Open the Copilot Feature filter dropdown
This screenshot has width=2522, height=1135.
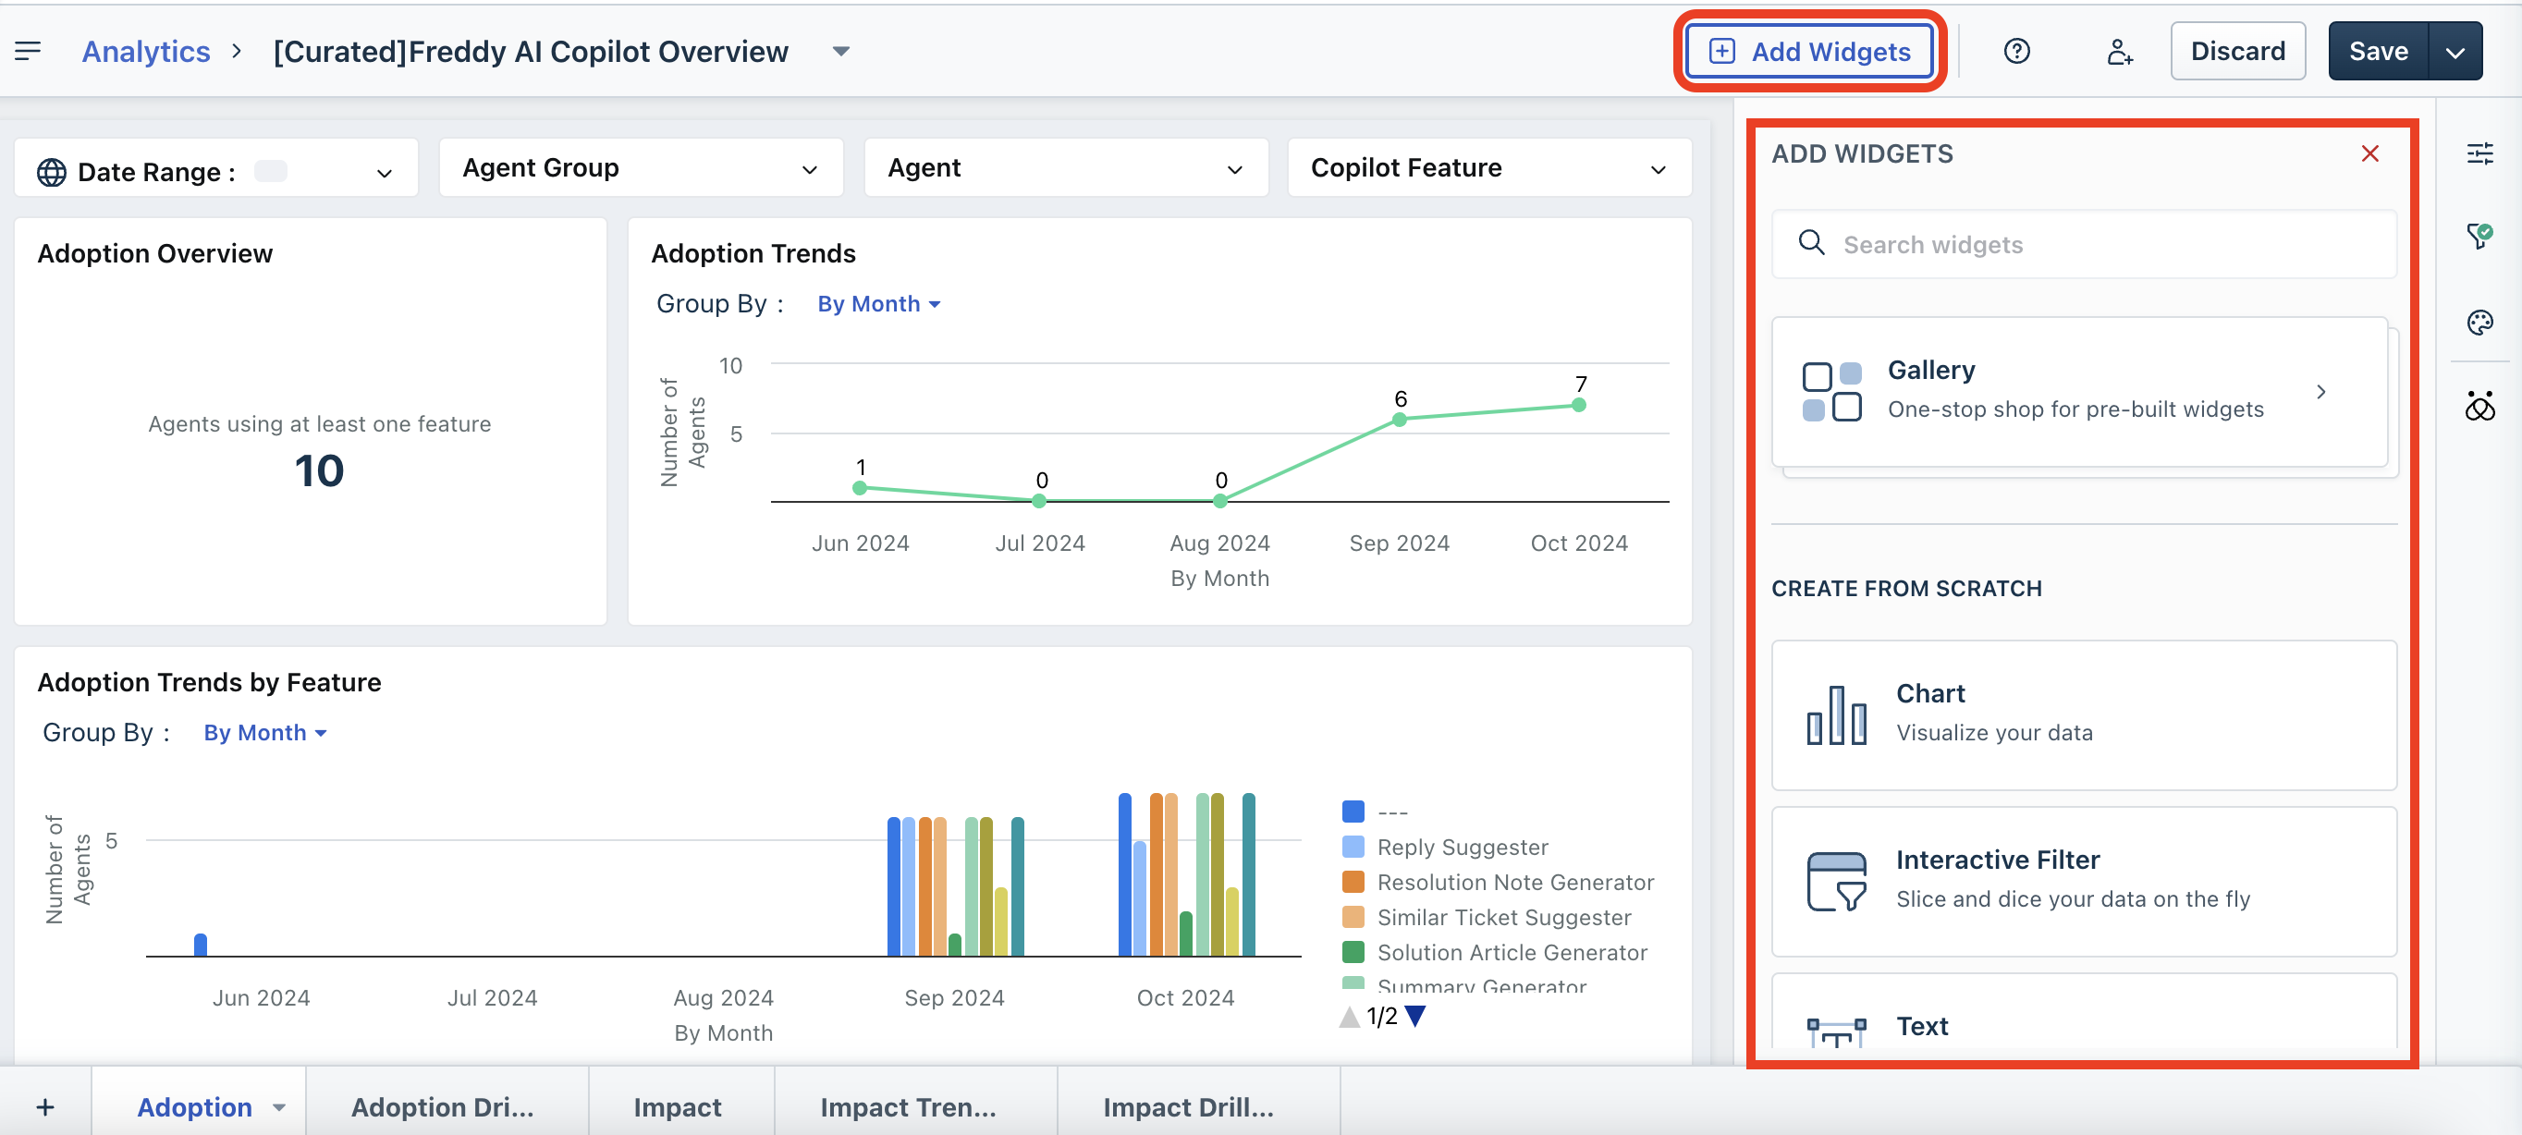[x=1488, y=168]
